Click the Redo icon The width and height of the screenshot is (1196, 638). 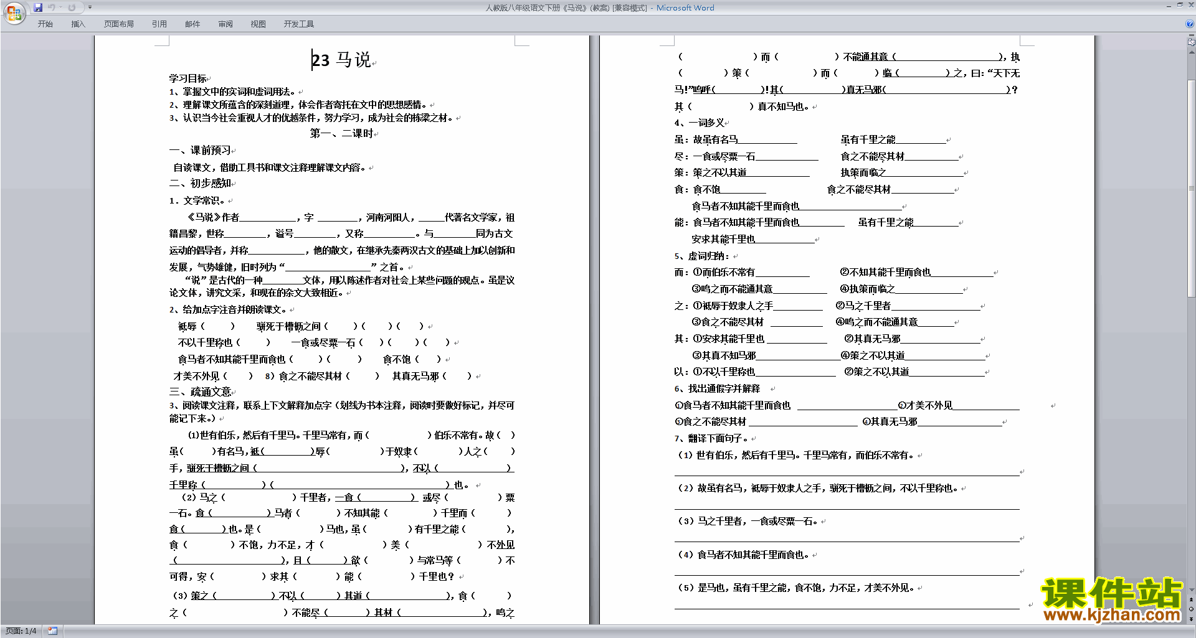(72, 7)
